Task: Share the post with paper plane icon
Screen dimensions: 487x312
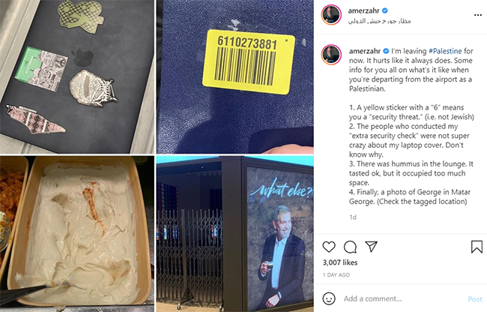Action: [x=371, y=247]
